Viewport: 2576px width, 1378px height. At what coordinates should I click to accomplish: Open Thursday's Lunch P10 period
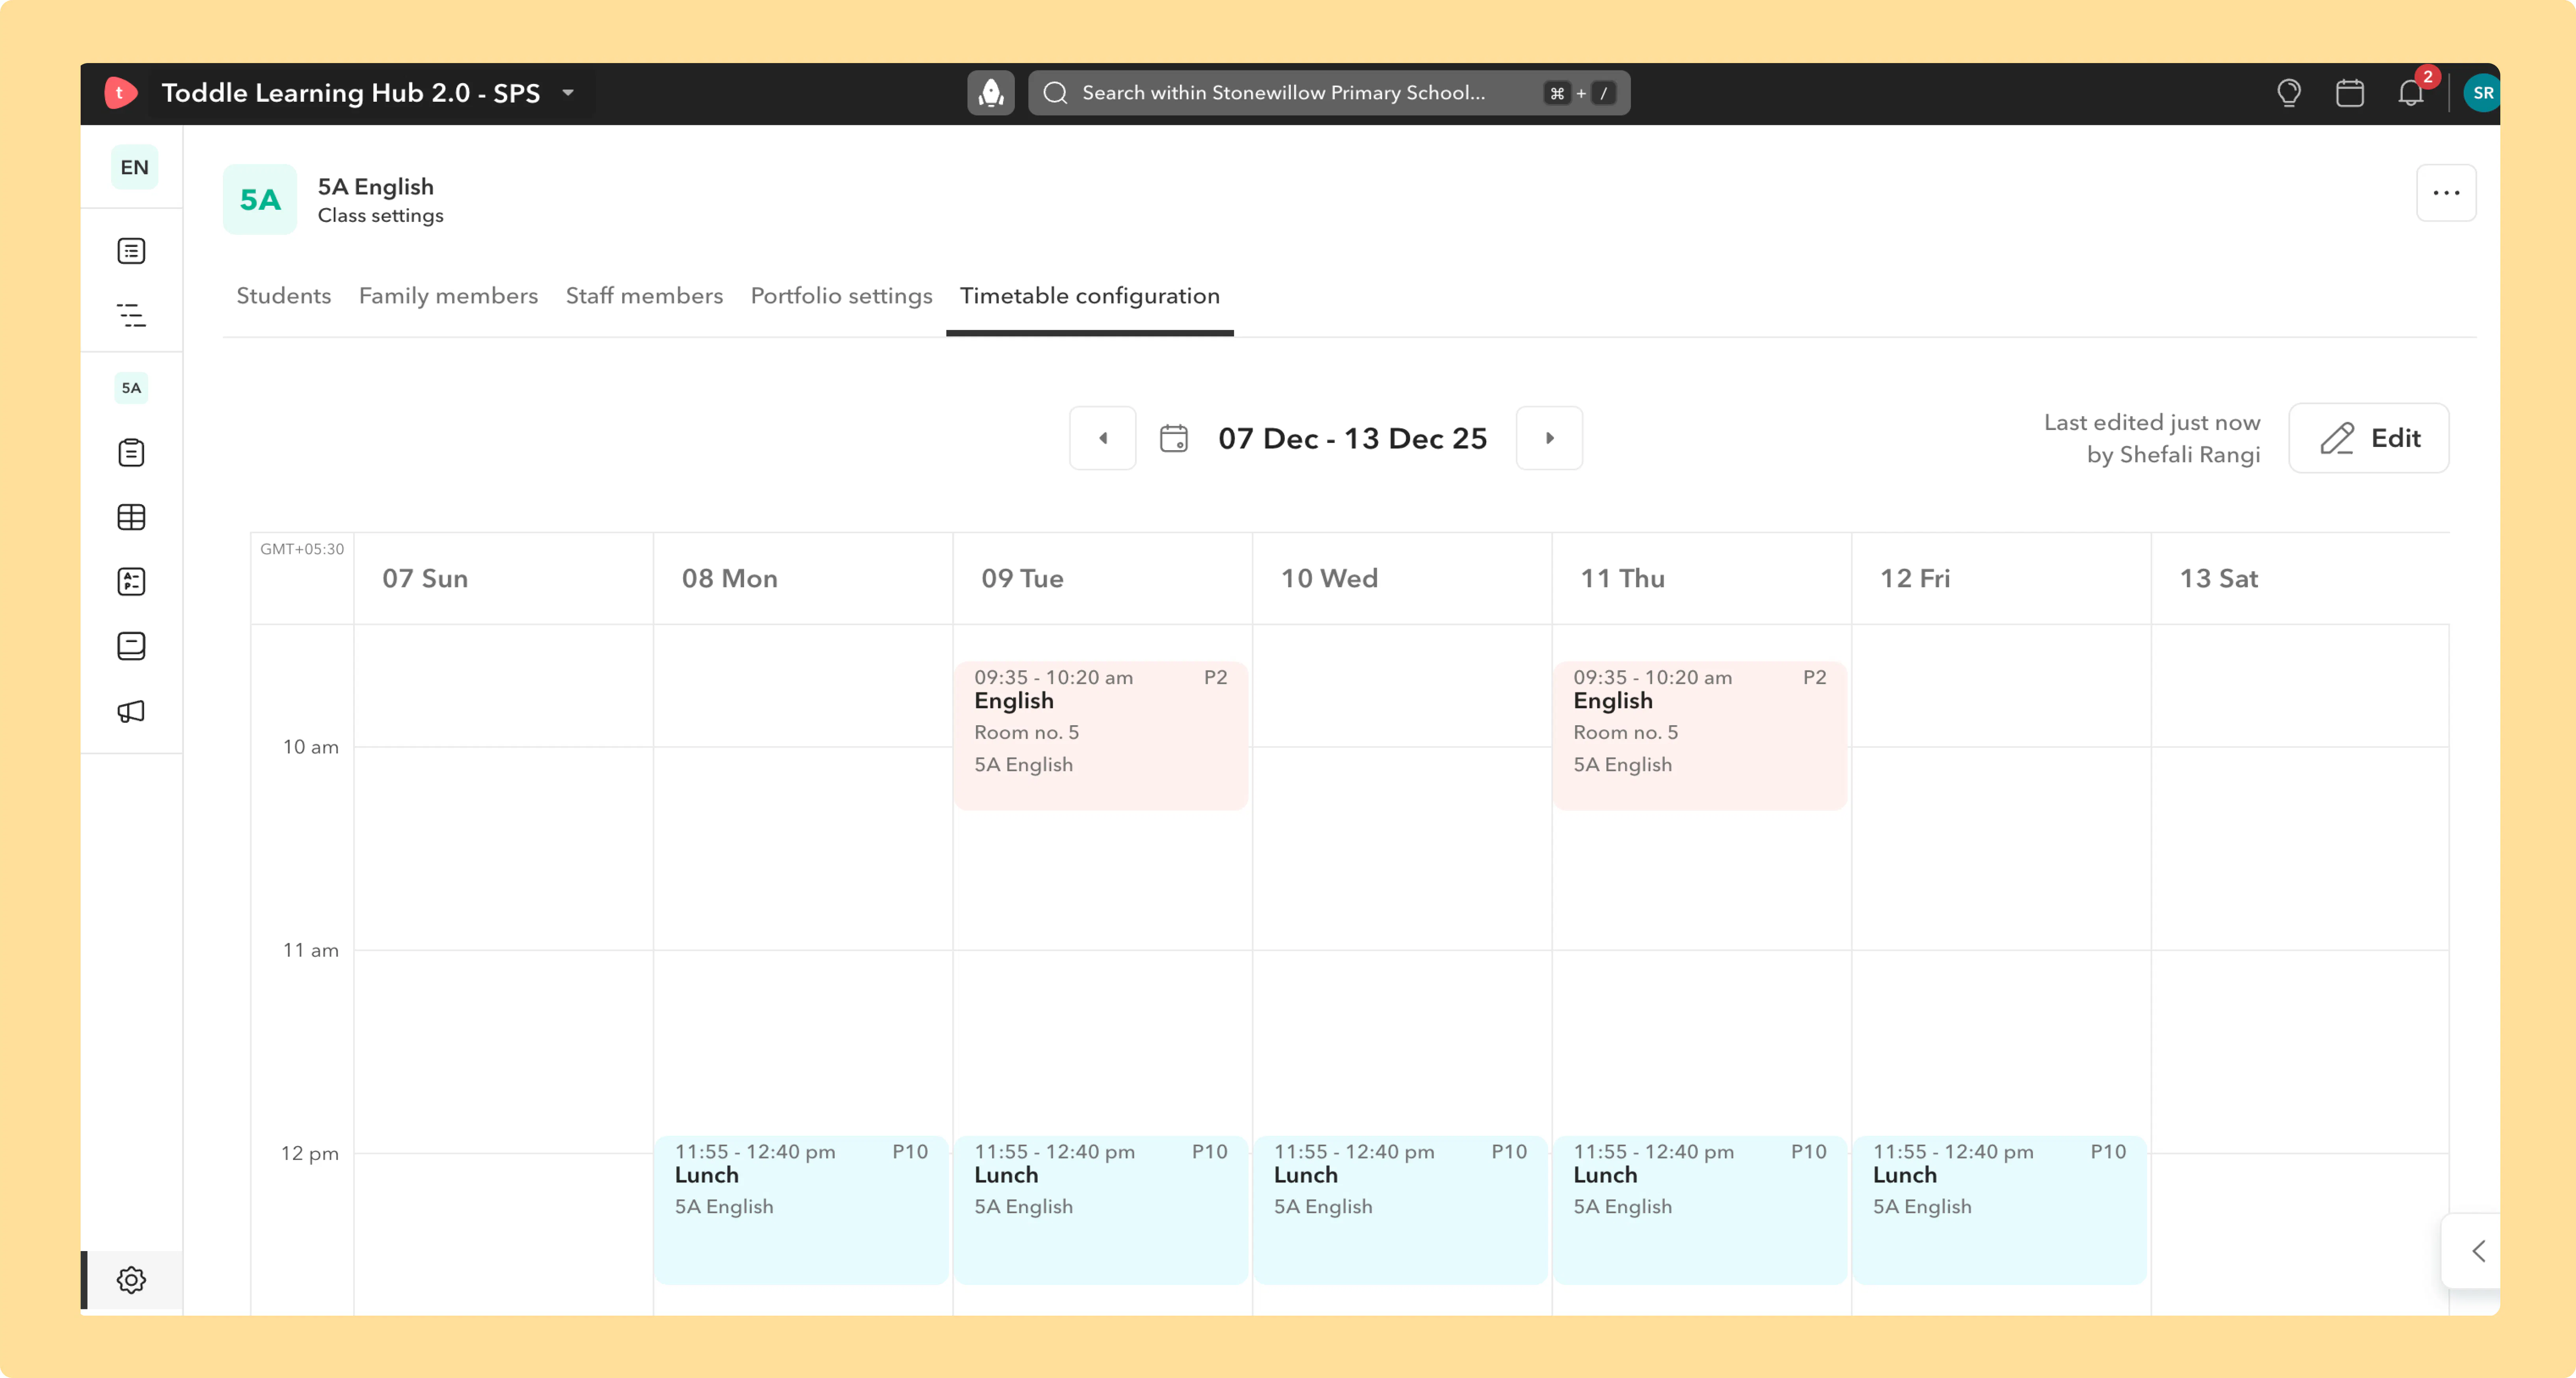click(x=1699, y=1210)
